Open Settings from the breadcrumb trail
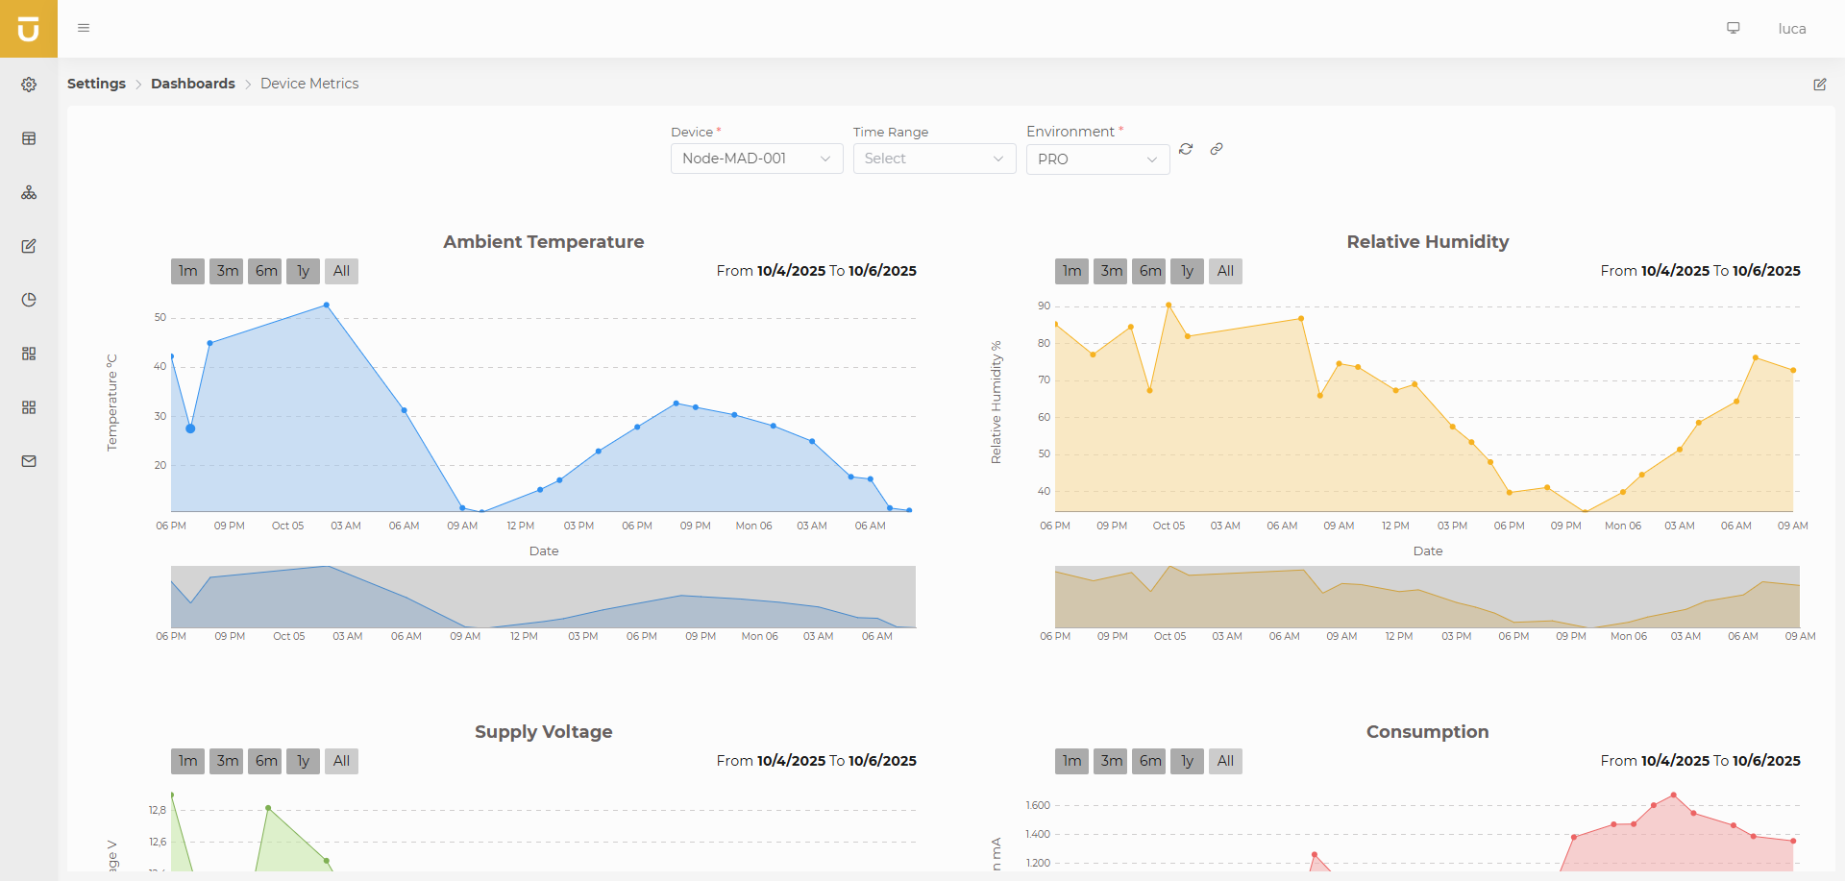 [96, 84]
